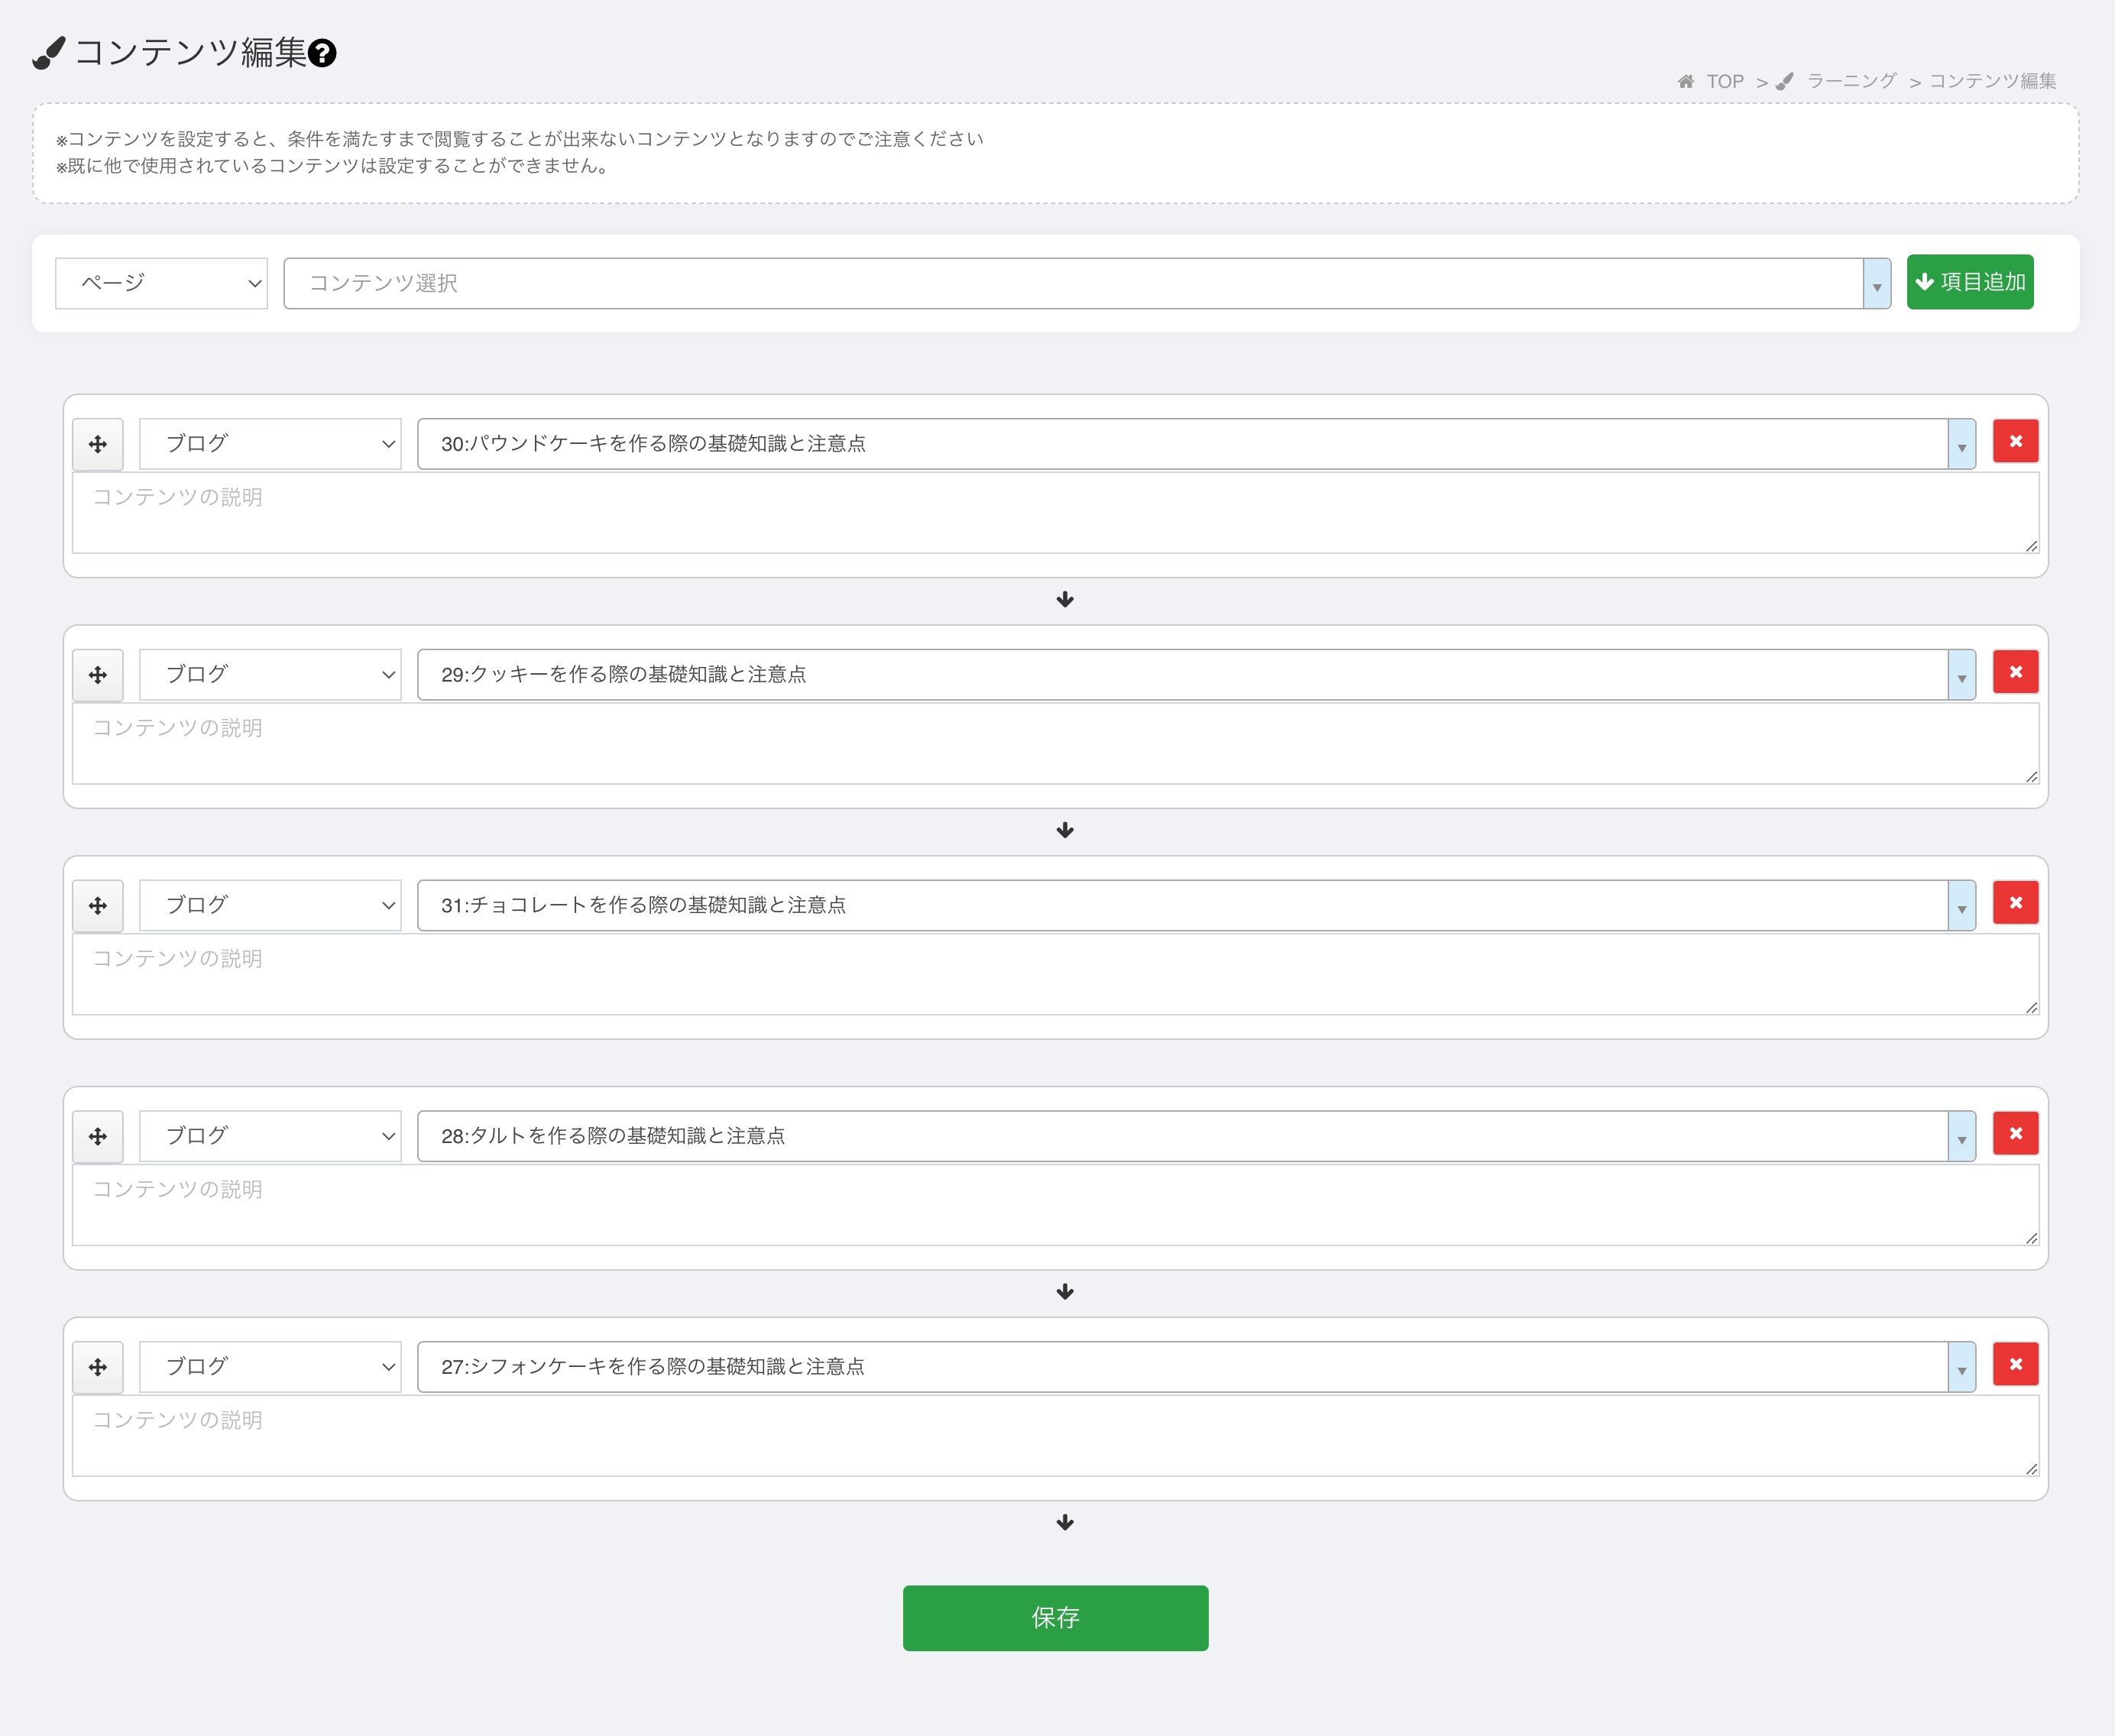The width and height of the screenshot is (2115, 1736).
Task: Delete the 29:クッキー item
Action: click(2016, 672)
